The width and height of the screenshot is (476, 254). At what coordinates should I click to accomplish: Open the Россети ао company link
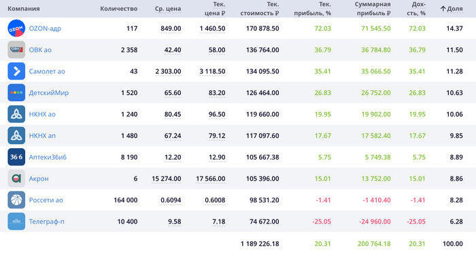(46, 200)
